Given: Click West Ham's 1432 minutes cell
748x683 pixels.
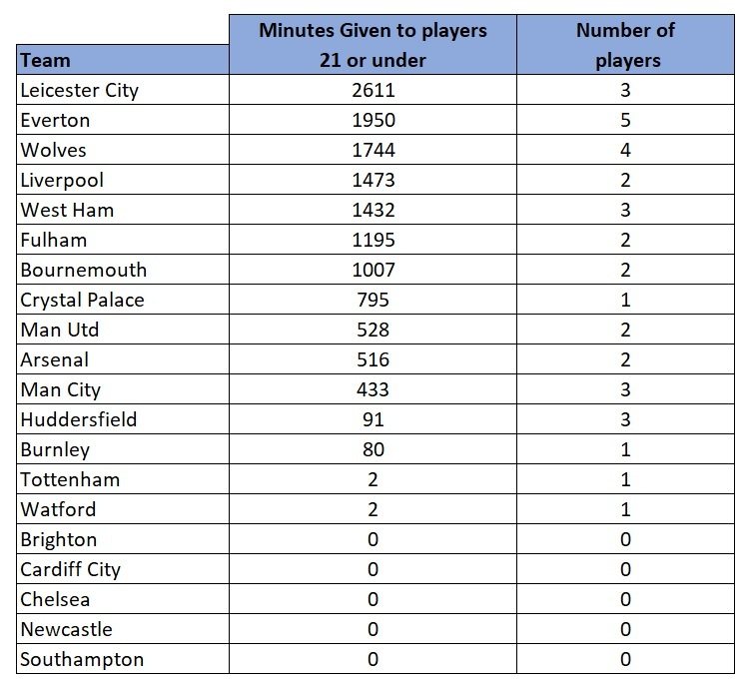Looking at the screenshot, I should click(373, 210).
